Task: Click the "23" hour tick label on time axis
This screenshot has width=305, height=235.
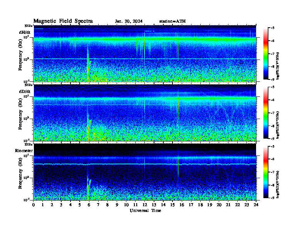Action: coord(246,205)
